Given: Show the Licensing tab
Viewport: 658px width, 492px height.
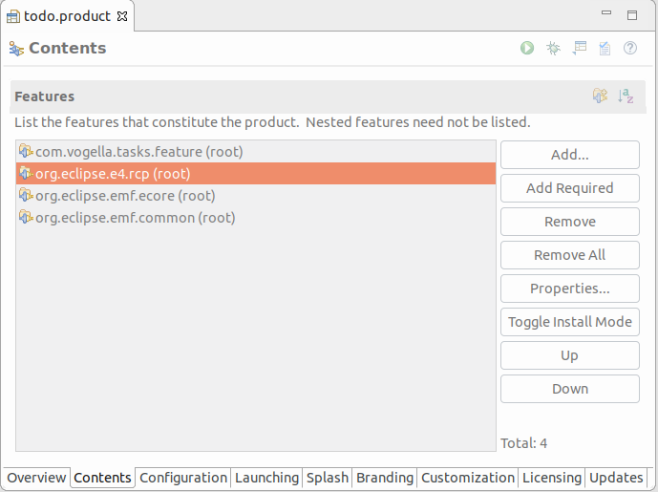Looking at the screenshot, I should (x=551, y=478).
